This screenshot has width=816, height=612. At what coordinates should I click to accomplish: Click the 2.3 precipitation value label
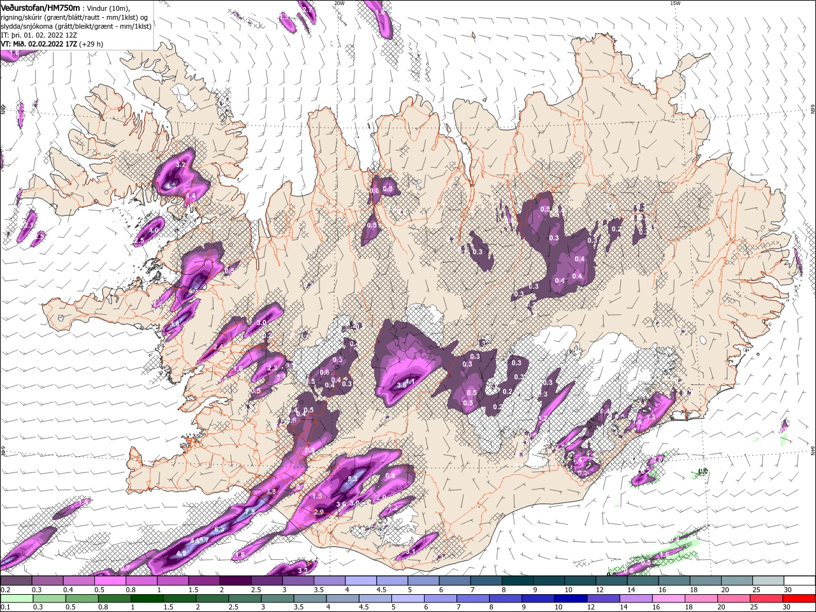(272, 368)
